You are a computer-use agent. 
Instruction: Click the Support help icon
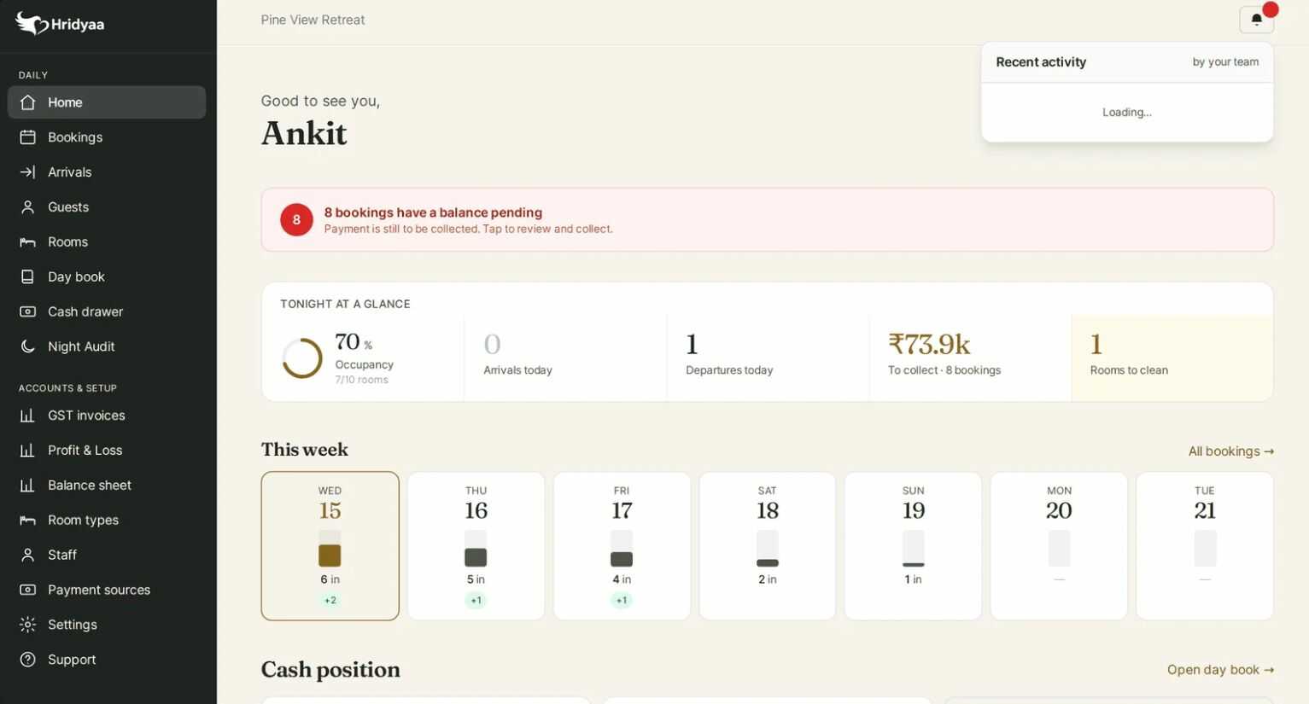tap(27, 660)
